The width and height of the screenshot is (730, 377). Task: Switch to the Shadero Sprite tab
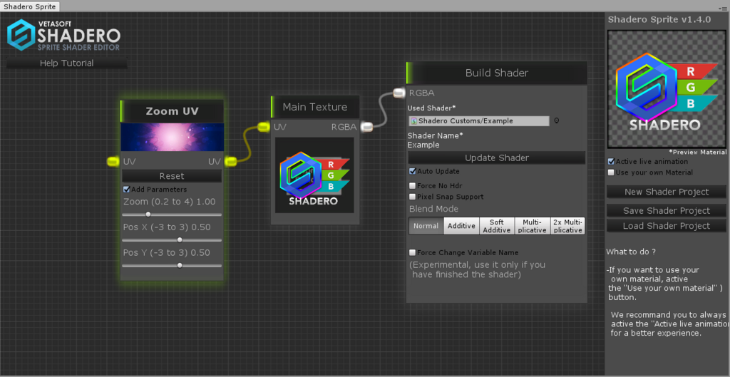[x=30, y=6]
